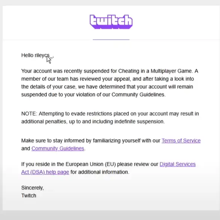This screenshot has width=220, height=220.
Task: Open the Digital Services Act help page link
Action: click(x=109, y=168)
